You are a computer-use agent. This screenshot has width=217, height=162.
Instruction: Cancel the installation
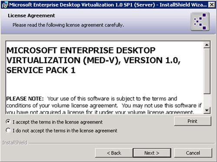[193, 153]
